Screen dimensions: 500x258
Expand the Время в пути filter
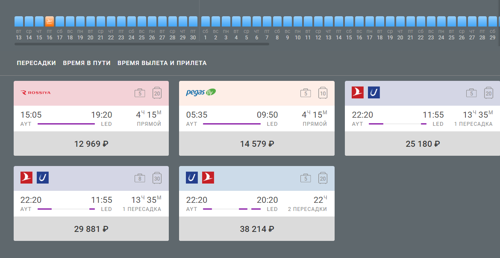click(x=87, y=63)
